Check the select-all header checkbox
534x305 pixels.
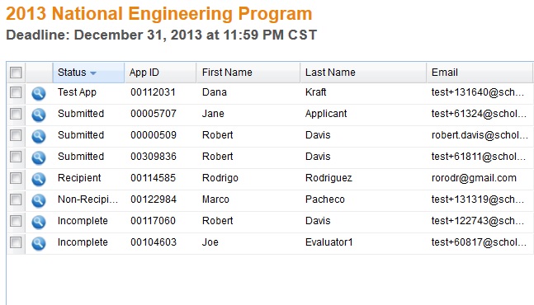tap(16, 73)
